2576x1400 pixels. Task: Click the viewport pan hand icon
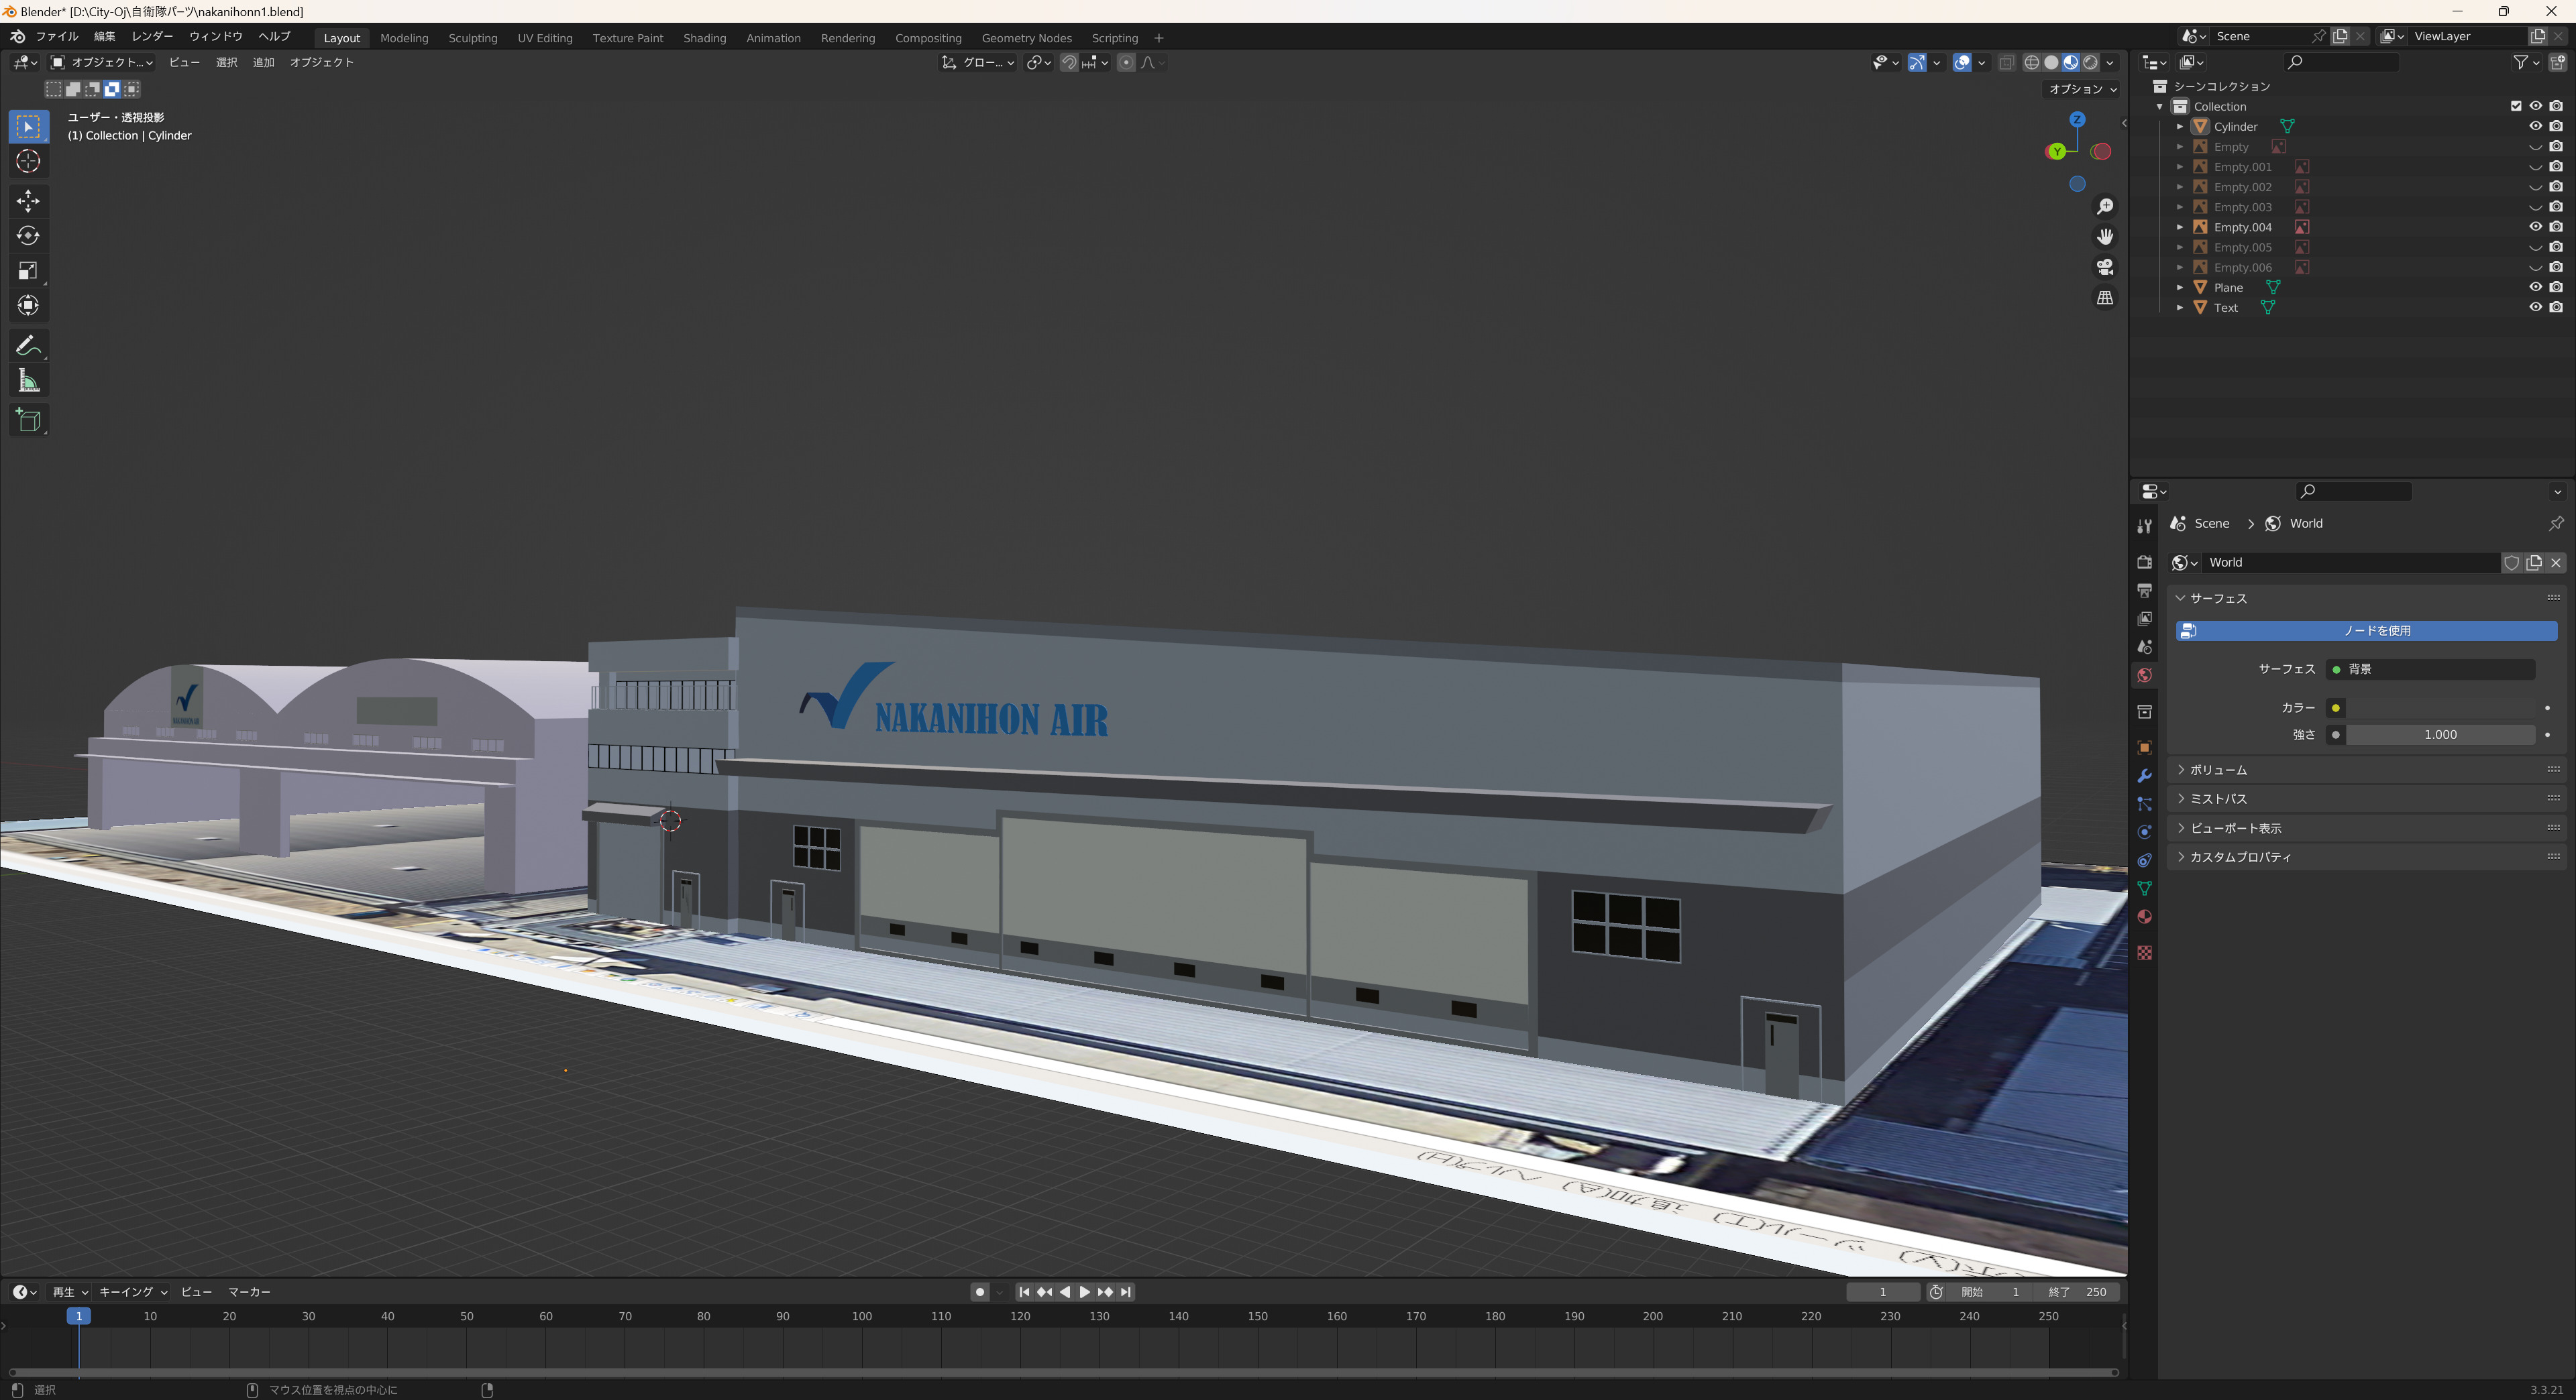click(2105, 237)
